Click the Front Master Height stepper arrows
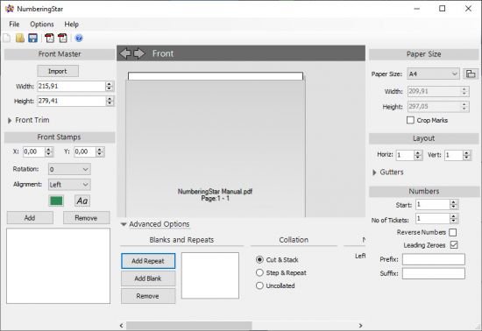Viewport: 482px width, 331px height. tap(110, 101)
